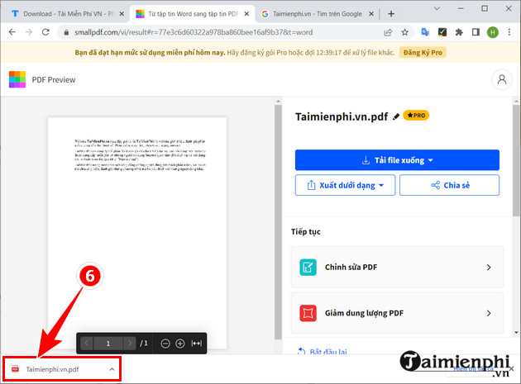The width and height of the screenshot is (521, 384).
Task: Rename file using the pencil icon
Action: [396, 116]
